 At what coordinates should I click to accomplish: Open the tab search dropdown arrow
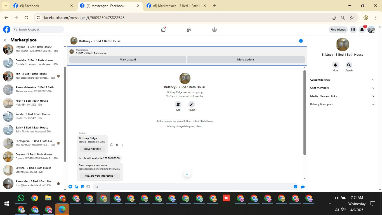5,6
